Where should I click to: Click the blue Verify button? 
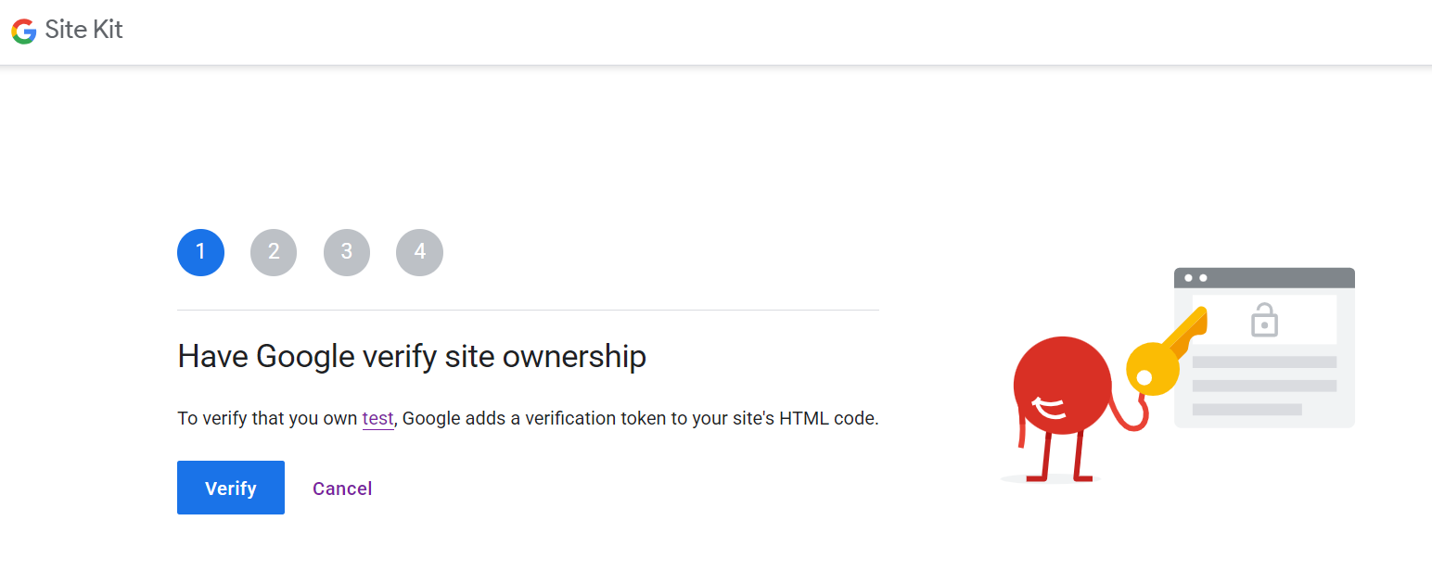tap(231, 488)
